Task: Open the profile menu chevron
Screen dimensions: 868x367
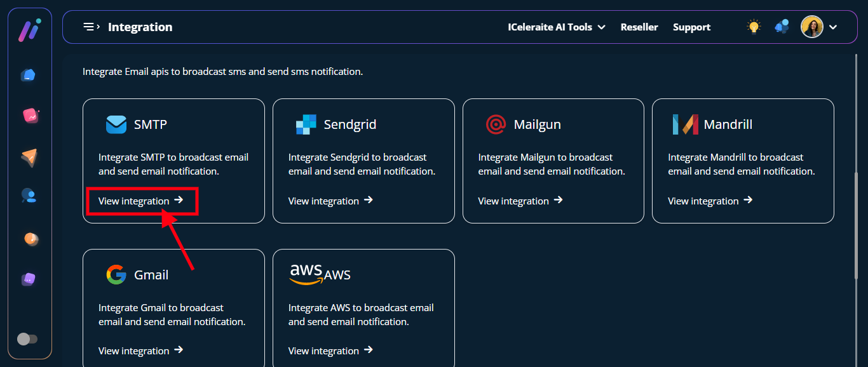Action: pos(833,27)
